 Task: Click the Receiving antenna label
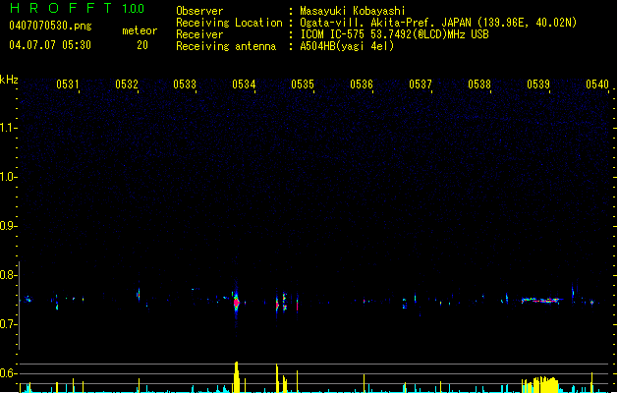[226, 46]
